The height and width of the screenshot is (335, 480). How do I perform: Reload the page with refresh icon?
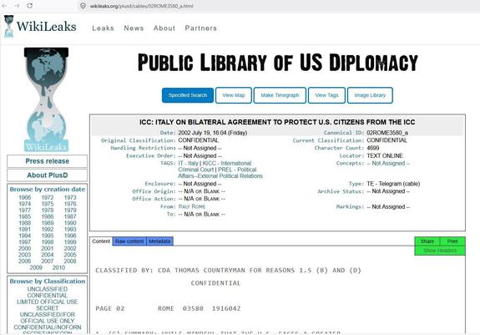coord(30,6)
